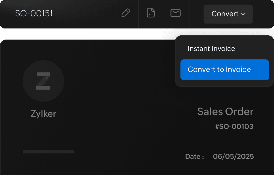This screenshot has width=274, height=175.
Task: Click the #SO-00103 order number
Action: [x=234, y=126]
